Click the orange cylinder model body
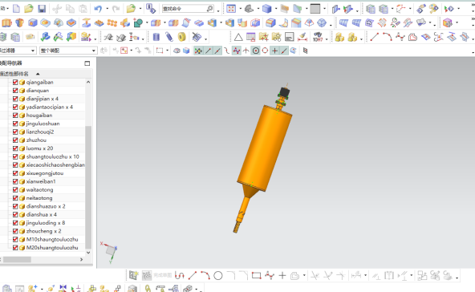This screenshot has width=475, height=292. coord(264,148)
